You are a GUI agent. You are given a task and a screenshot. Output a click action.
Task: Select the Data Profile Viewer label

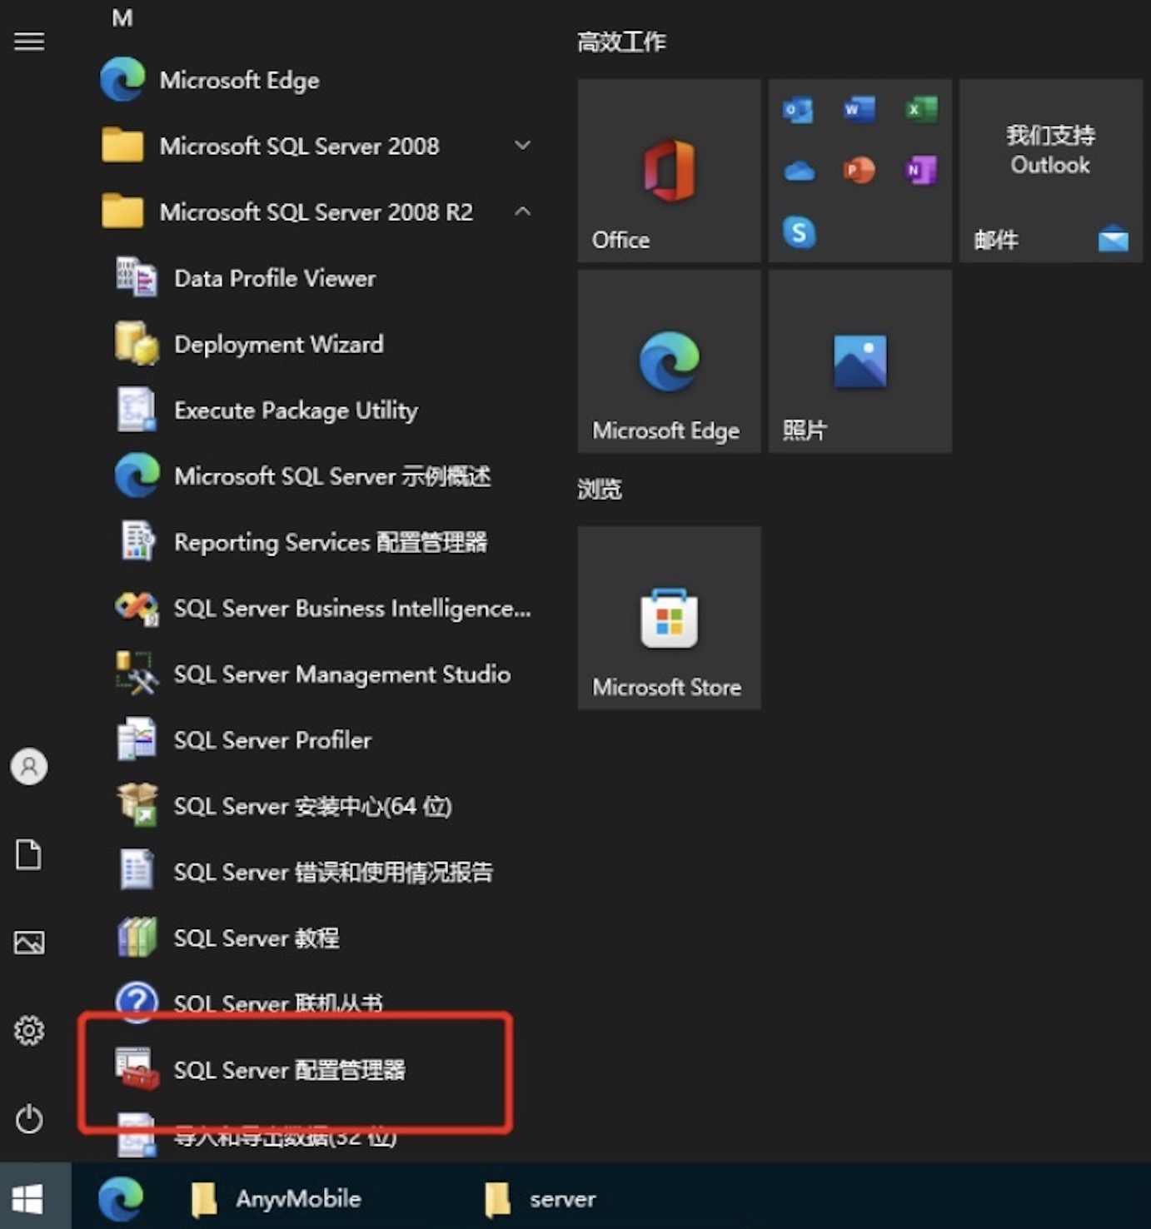(275, 278)
